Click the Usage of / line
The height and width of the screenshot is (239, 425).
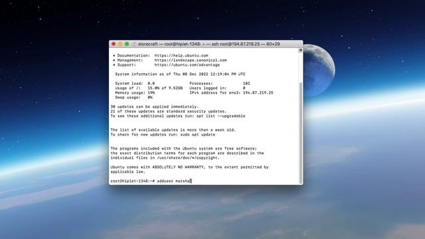point(149,88)
